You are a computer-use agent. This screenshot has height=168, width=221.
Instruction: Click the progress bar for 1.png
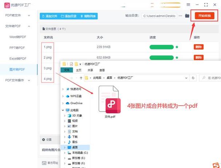coord(162,47)
